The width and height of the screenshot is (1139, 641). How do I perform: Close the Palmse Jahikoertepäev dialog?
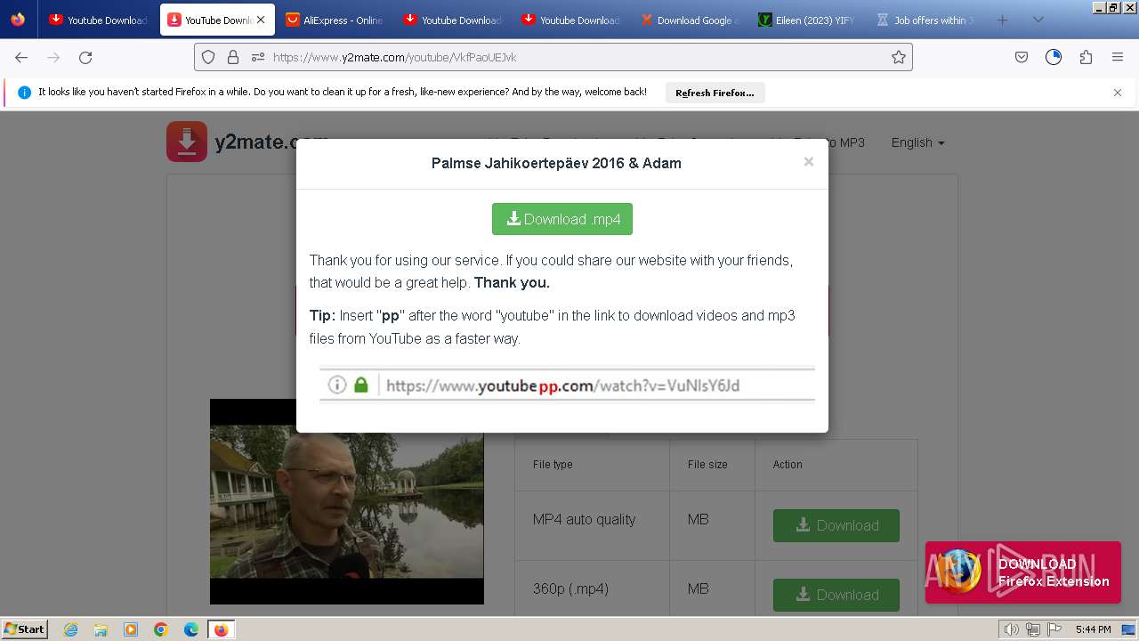pos(808,161)
